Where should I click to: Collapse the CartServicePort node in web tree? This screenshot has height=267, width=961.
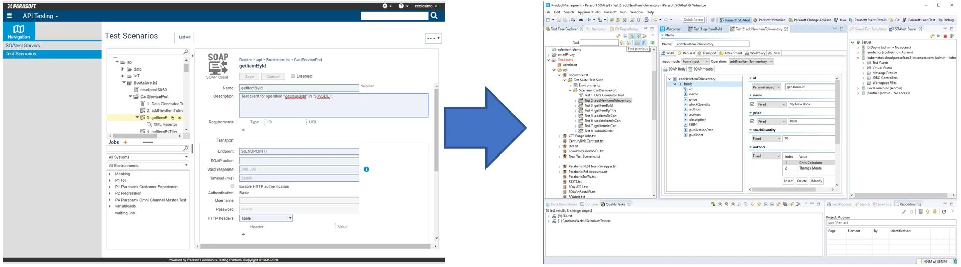point(130,96)
